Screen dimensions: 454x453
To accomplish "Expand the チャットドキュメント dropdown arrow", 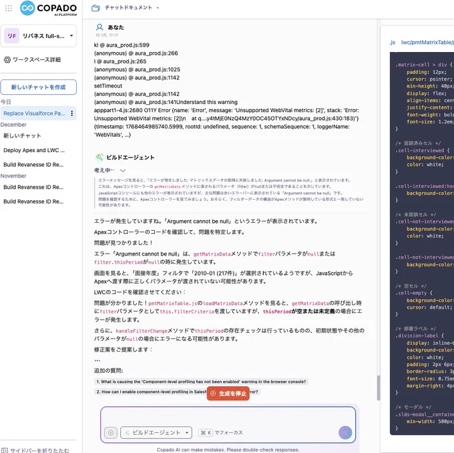I will [x=158, y=8].
